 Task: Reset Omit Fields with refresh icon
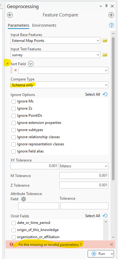105,216
